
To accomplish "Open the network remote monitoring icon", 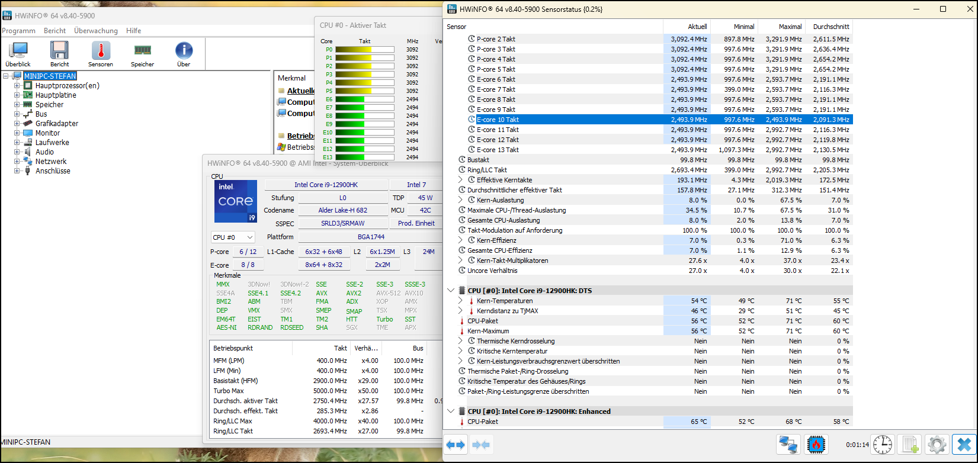I will point(788,444).
